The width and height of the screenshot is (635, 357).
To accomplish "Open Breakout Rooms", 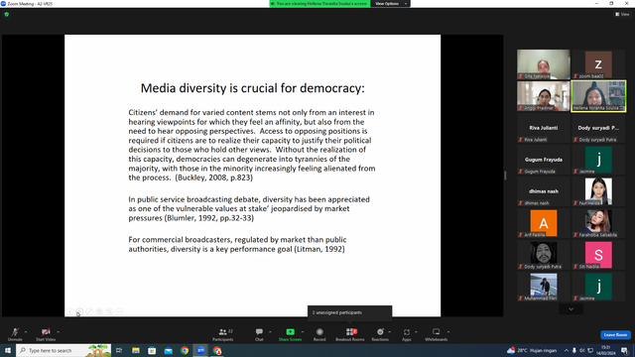I will (x=350, y=334).
